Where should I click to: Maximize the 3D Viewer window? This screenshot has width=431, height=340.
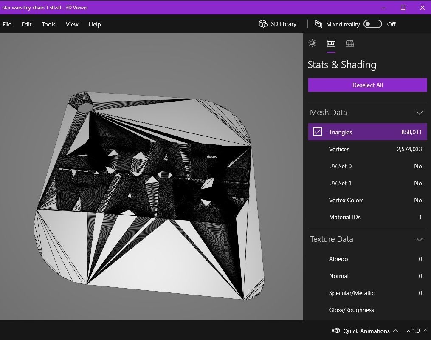[403, 8]
